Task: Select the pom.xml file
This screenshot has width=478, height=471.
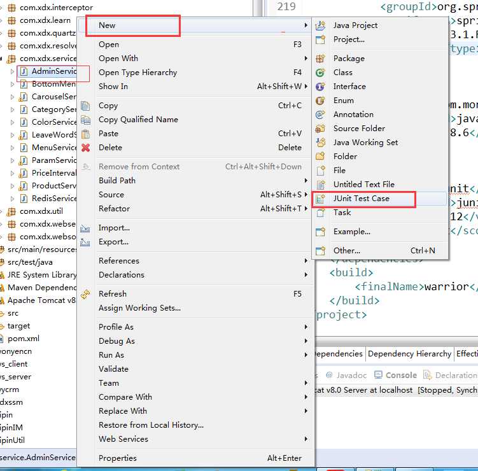Action: (x=24, y=339)
